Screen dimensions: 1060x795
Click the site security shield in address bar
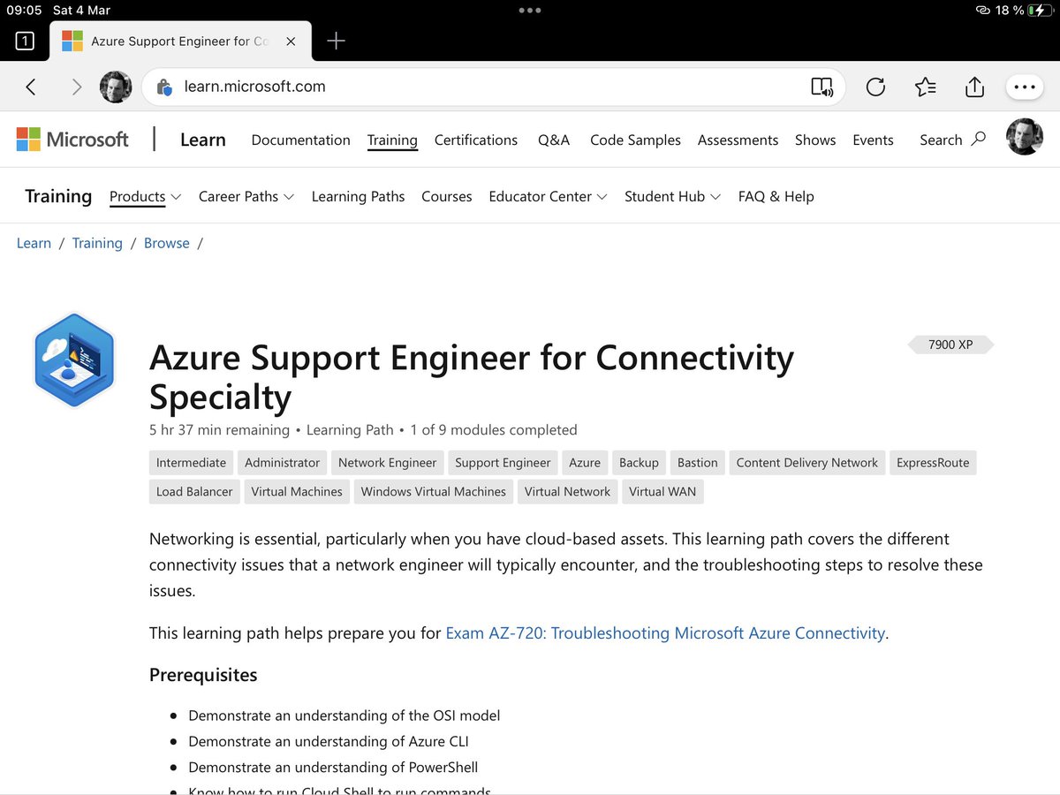click(164, 87)
